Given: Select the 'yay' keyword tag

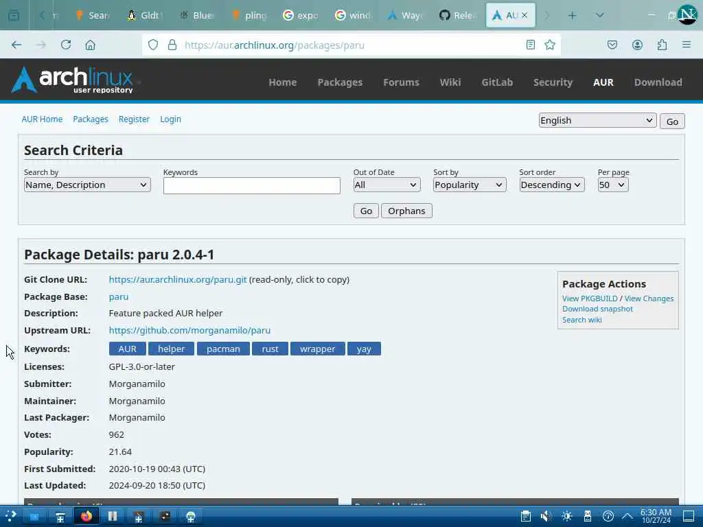Looking at the screenshot, I should point(364,349).
